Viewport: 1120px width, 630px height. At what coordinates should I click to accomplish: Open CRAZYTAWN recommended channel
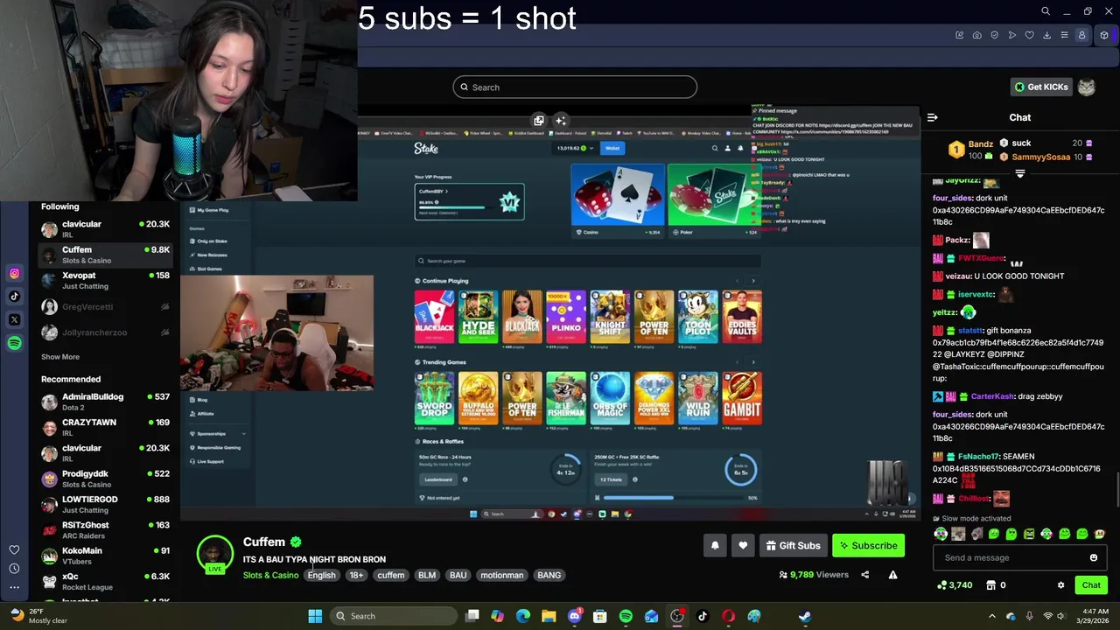[x=105, y=427]
